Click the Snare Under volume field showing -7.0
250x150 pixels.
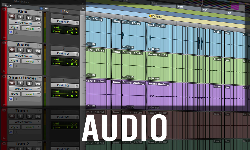[x=65, y=92]
